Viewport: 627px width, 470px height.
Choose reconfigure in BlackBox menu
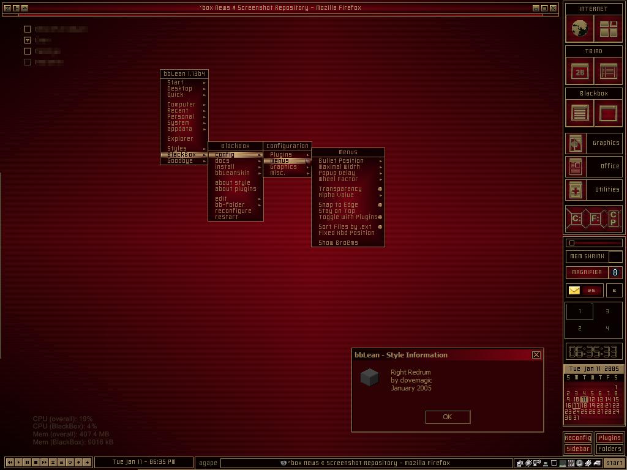point(236,211)
